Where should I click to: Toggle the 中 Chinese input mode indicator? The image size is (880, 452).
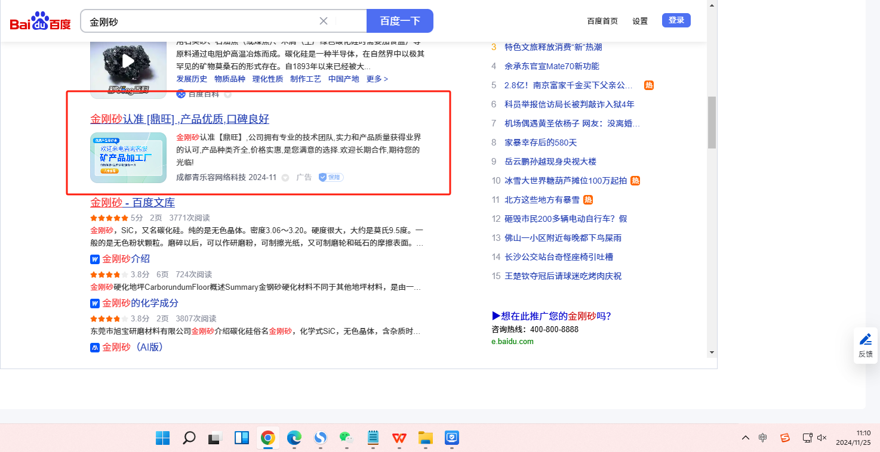(763, 438)
